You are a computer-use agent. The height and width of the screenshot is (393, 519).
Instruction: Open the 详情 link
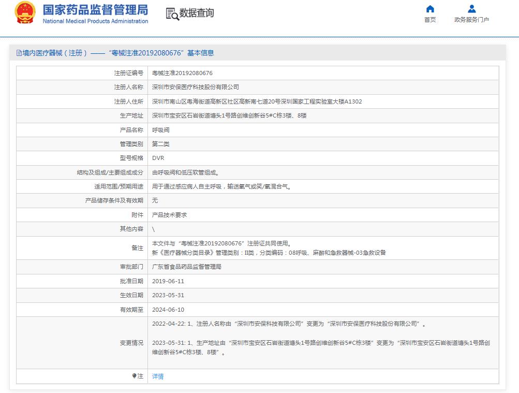pos(158,376)
